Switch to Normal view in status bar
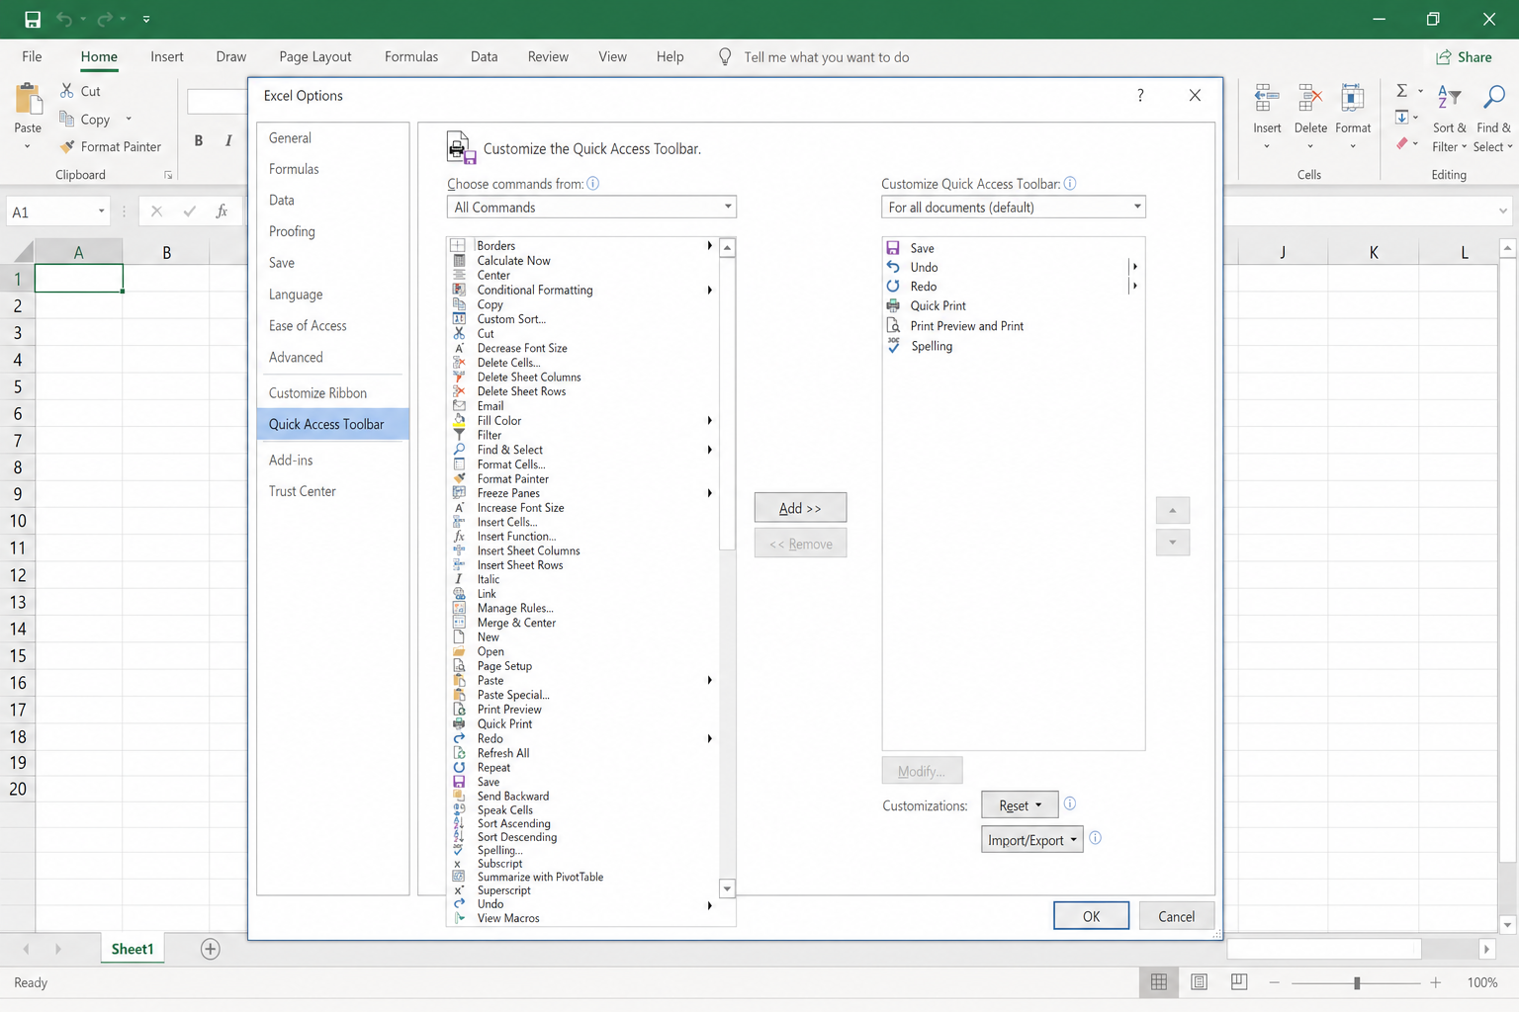The image size is (1519, 1012). pyautogui.click(x=1159, y=982)
